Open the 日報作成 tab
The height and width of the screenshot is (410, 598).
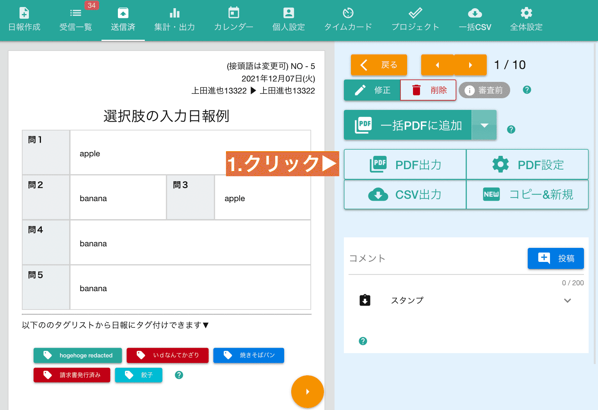pyautogui.click(x=24, y=19)
